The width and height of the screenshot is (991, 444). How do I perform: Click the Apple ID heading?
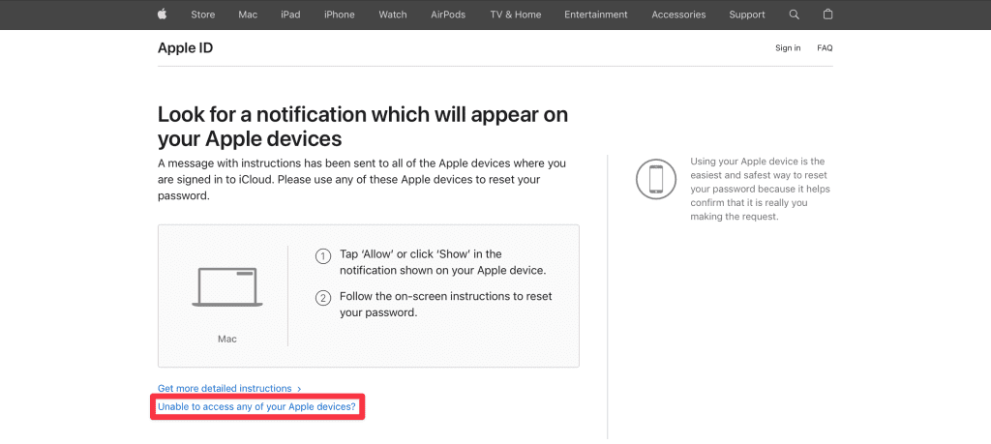[x=185, y=48]
